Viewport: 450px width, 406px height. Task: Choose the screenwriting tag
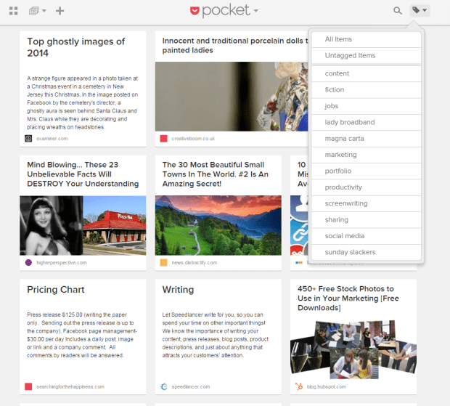tap(345, 203)
